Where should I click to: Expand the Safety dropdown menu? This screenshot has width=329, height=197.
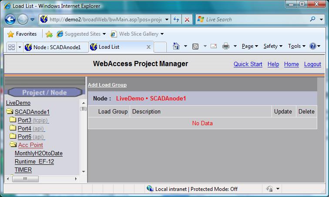272,46
